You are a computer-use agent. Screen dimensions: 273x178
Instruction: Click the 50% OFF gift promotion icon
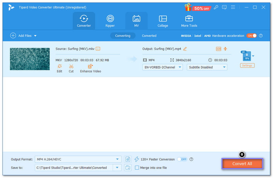click(x=198, y=7)
